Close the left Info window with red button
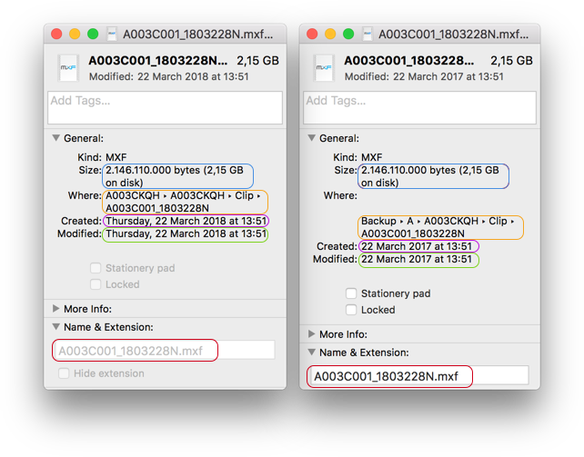Image resolution: width=584 pixels, height=457 pixels. coord(56,34)
